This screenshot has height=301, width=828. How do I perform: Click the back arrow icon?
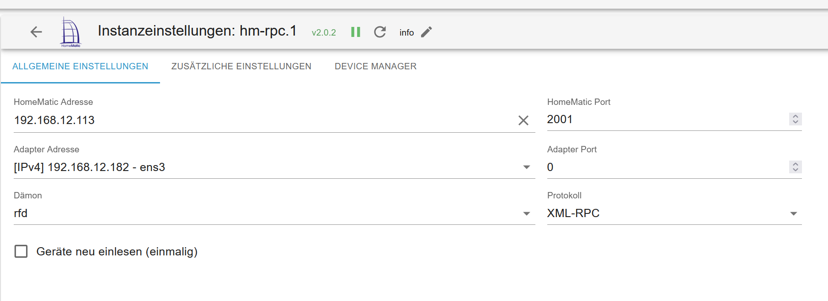pyautogui.click(x=36, y=32)
